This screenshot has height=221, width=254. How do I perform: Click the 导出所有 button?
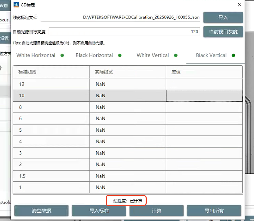tap(214, 211)
